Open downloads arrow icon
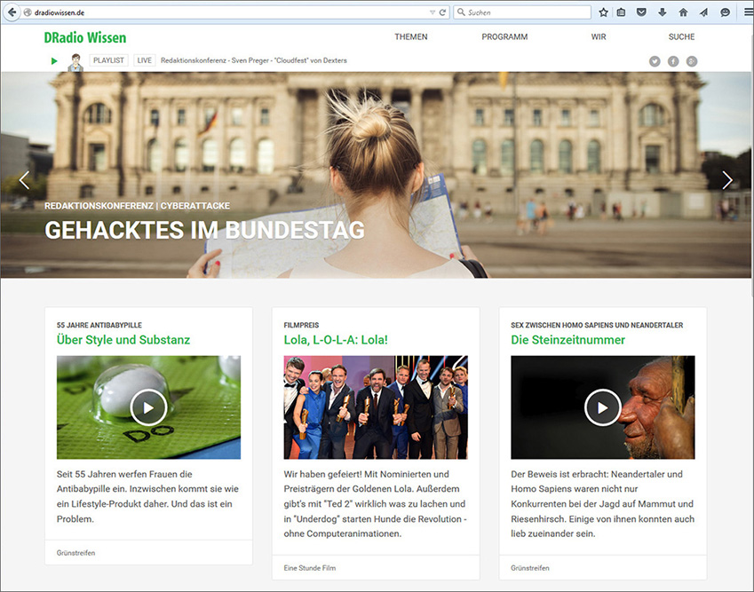Viewport: 754px width, 592px height. 663,12
